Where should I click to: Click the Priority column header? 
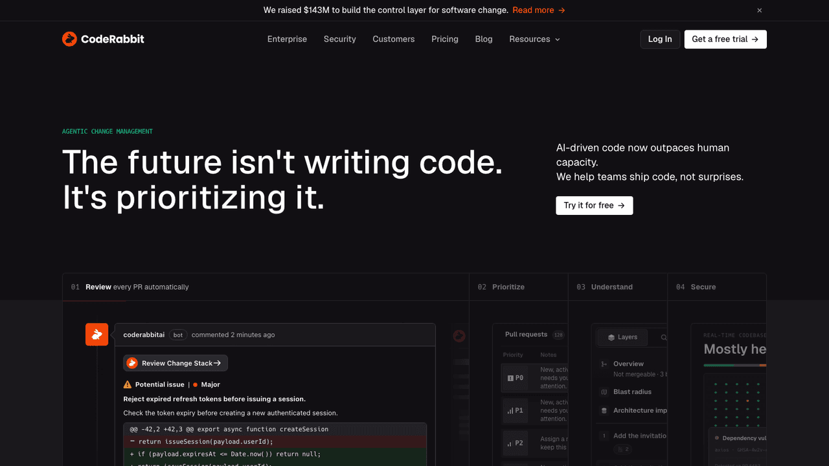pyautogui.click(x=513, y=355)
